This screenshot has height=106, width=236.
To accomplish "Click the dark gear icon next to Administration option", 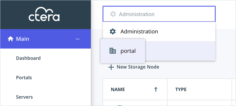I will pyautogui.click(x=112, y=32).
